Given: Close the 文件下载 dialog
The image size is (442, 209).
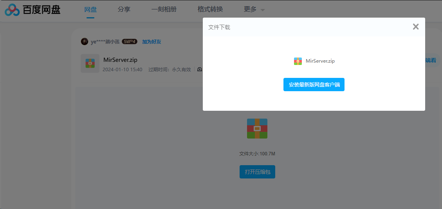Looking at the screenshot, I should coord(416,27).
